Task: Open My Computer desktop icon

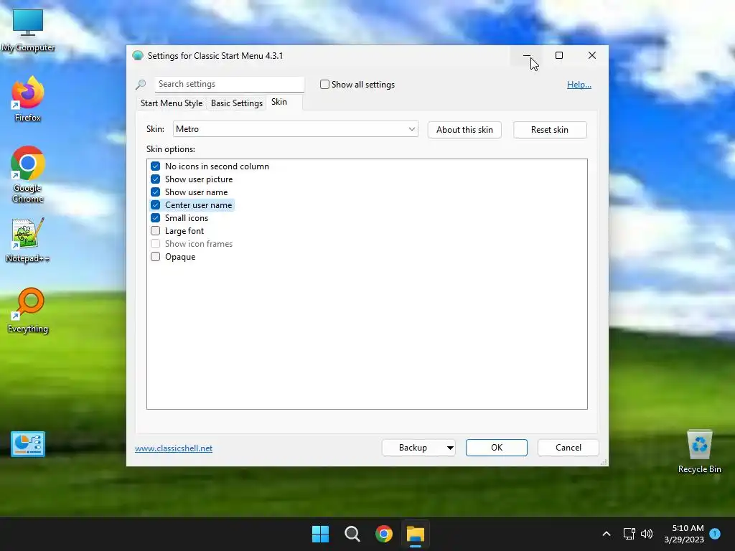Action: (28, 29)
